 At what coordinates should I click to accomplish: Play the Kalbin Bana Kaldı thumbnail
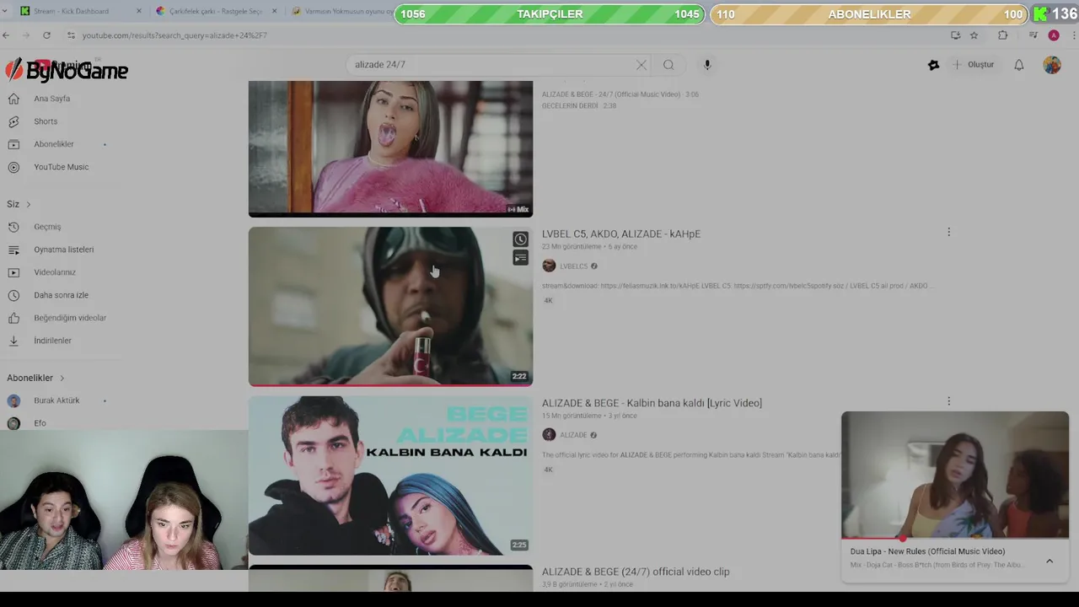390,475
